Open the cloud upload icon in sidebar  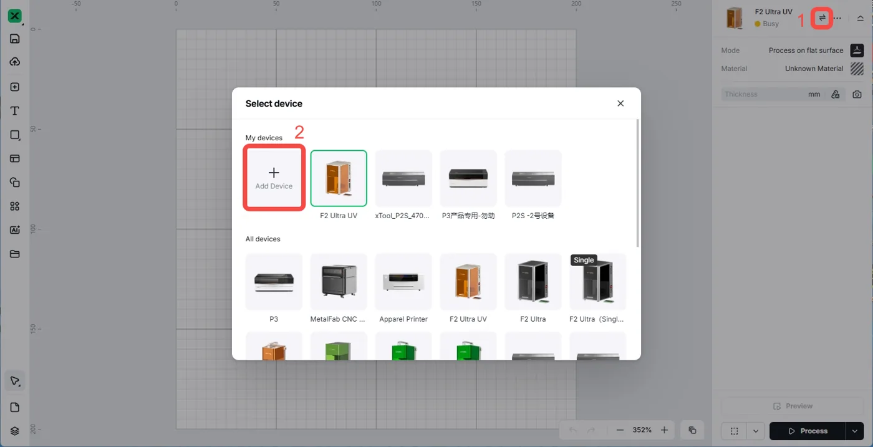point(15,62)
